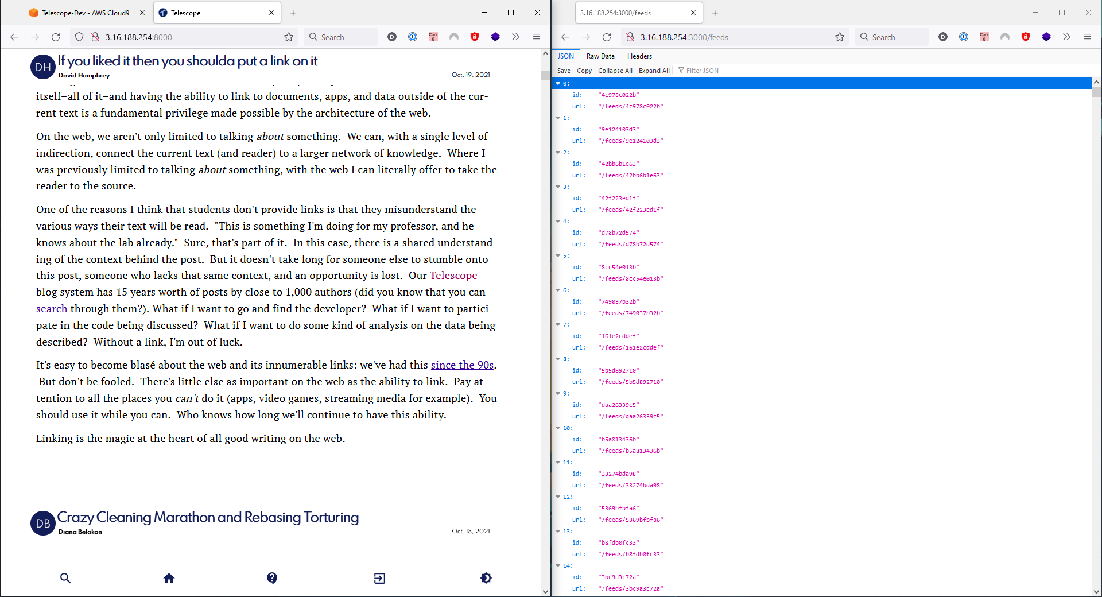This screenshot has width=1102, height=597.
Task: Click the Expand All button
Action: tap(654, 71)
